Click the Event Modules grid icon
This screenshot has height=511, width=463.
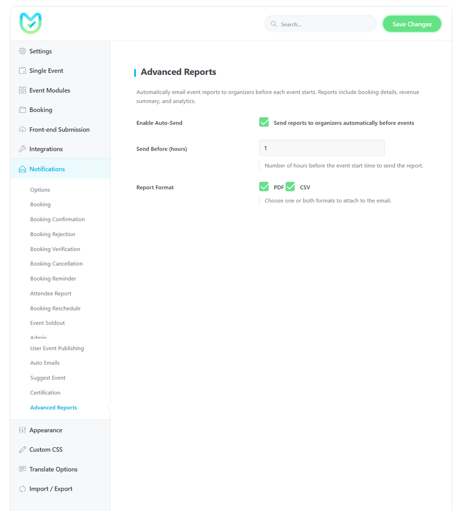coord(22,90)
